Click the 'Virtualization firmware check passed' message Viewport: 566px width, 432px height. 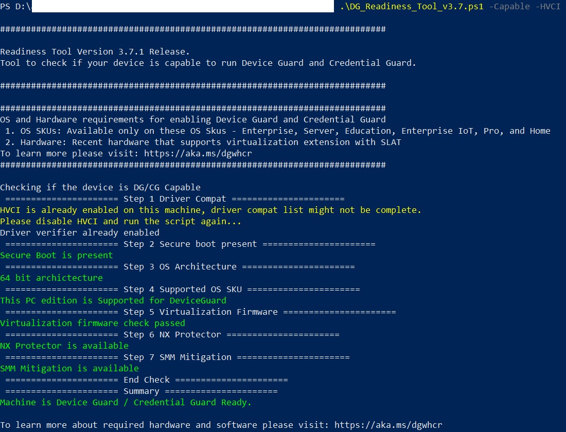point(93,323)
